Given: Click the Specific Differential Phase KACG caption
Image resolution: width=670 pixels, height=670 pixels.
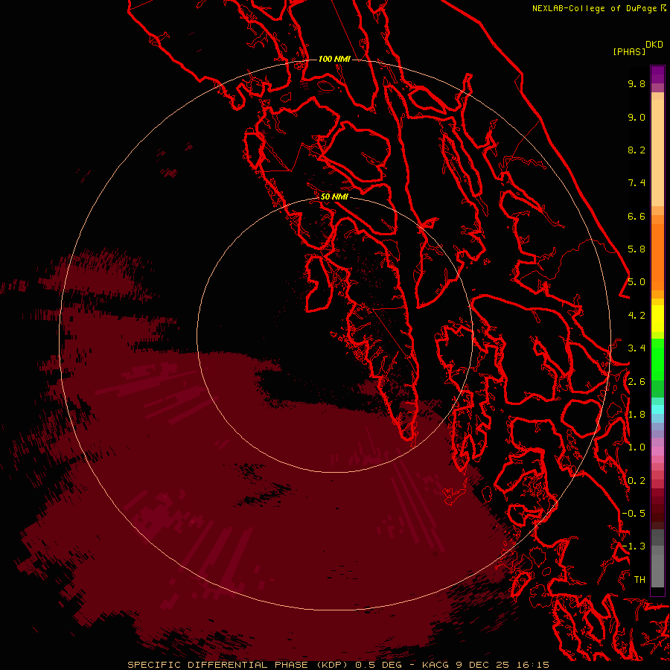Looking at the screenshot, I should point(339,665).
